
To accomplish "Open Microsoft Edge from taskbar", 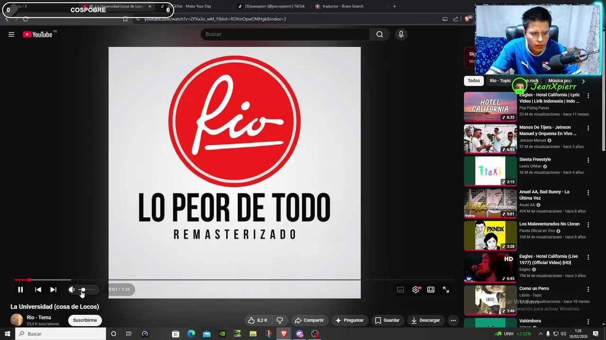I will (191, 334).
